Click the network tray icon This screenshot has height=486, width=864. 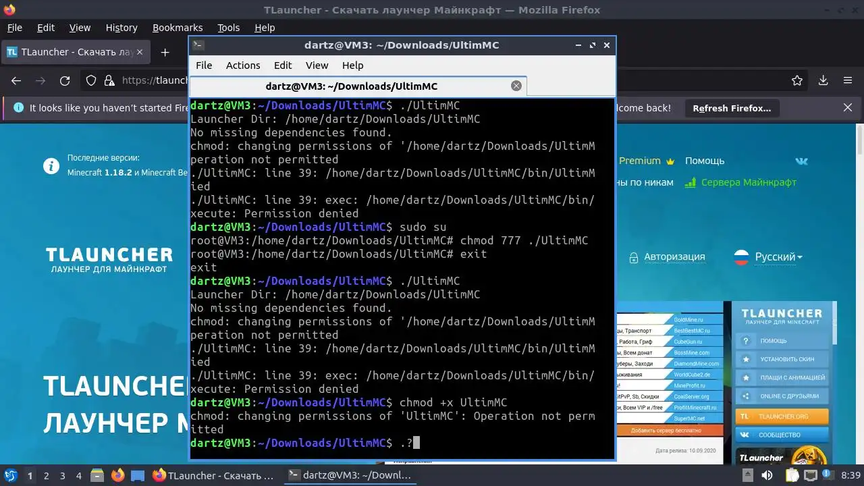pos(809,475)
